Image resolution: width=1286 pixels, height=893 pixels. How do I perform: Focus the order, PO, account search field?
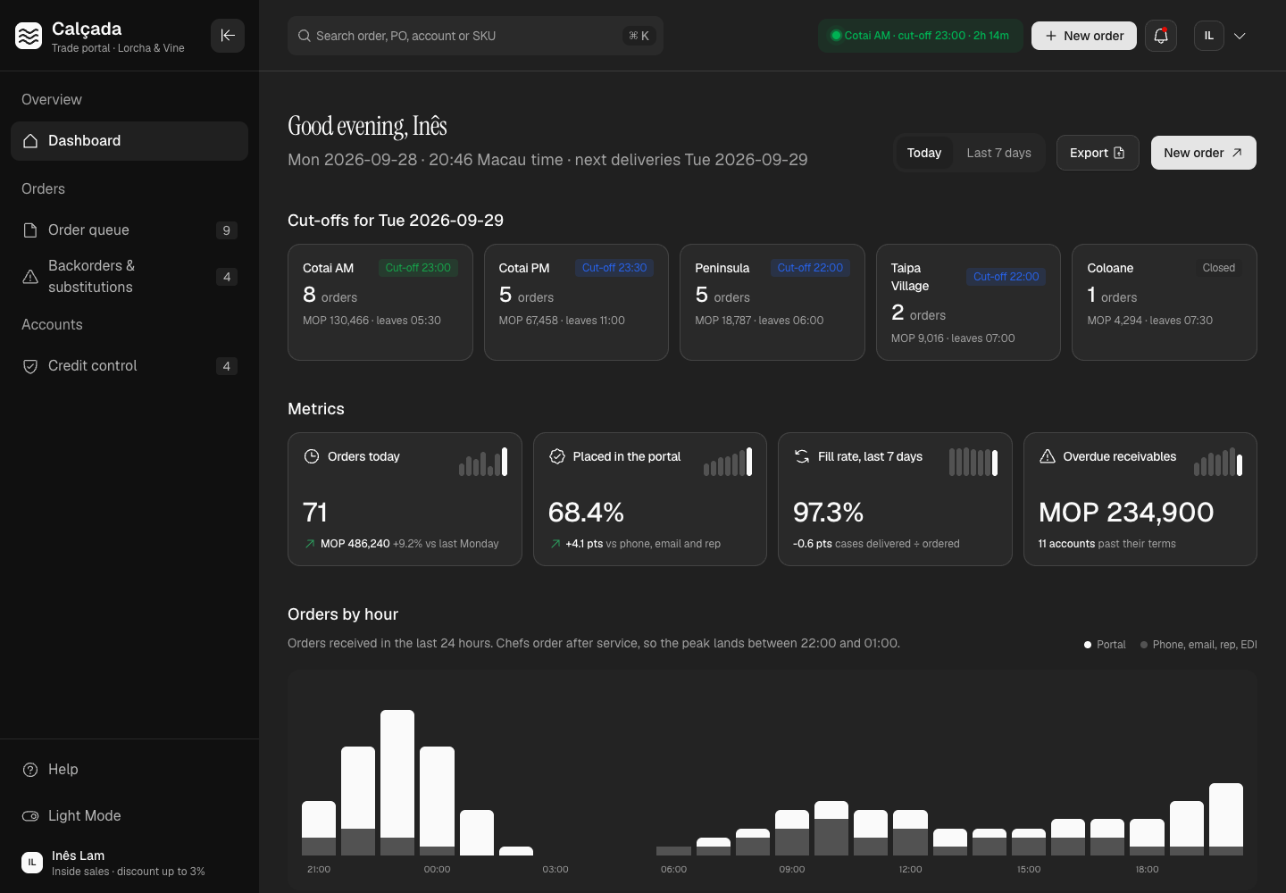tap(475, 36)
